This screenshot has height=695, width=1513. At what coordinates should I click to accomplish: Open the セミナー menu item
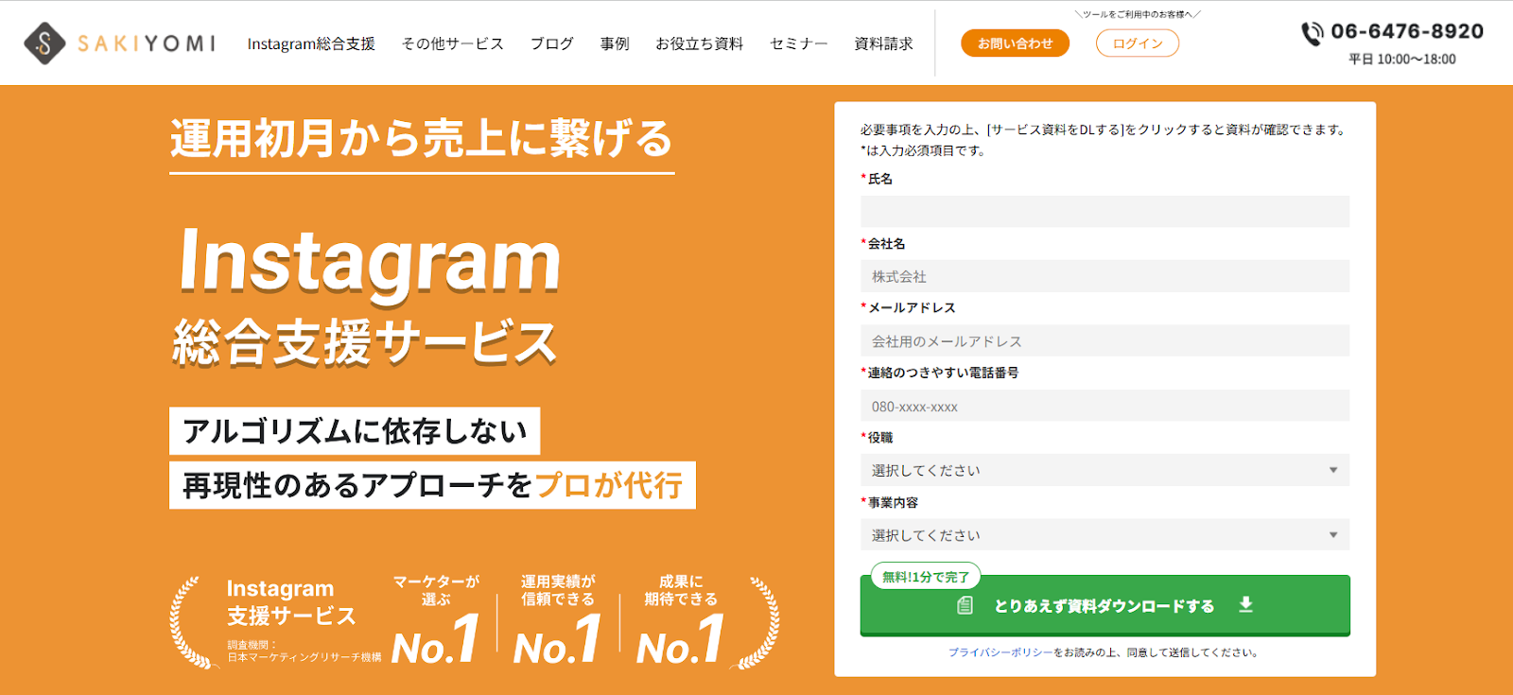pyautogui.click(x=798, y=43)
